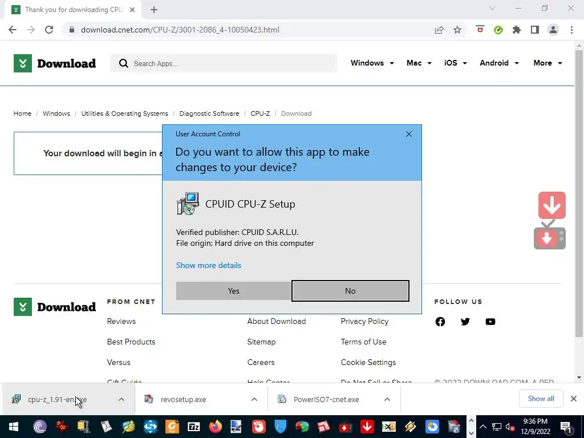Open Cookie Settings footer link
The image size is (584, 438).
[368, 362]
